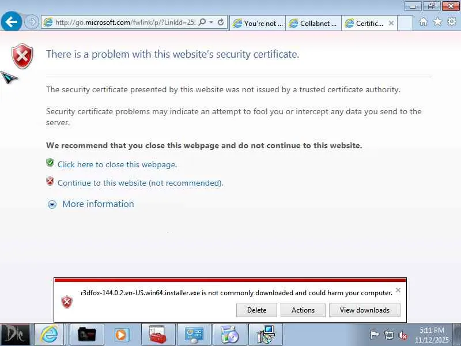Click the red shield icon beside Continue link
Screen dimensions: 461x346
pos(50,181)
